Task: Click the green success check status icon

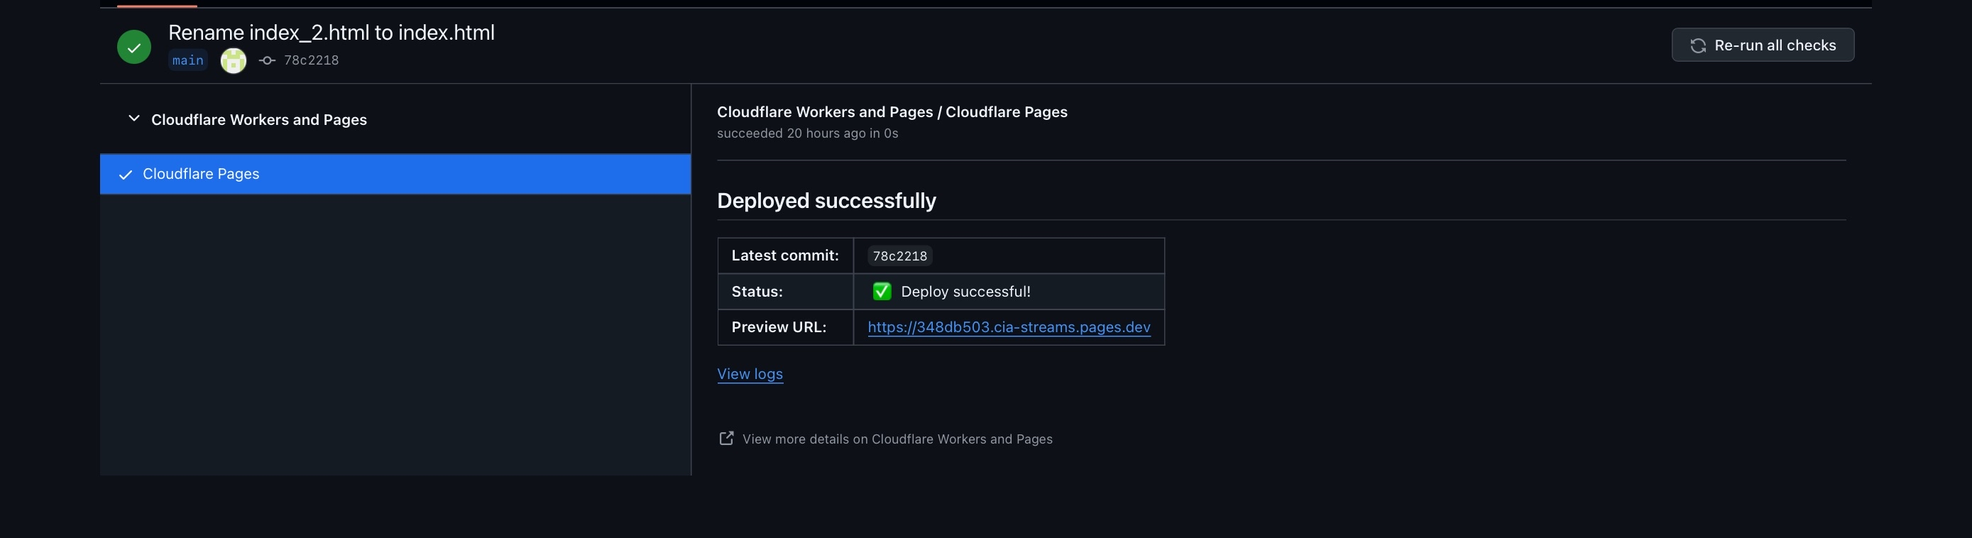Action: point(134,47)
